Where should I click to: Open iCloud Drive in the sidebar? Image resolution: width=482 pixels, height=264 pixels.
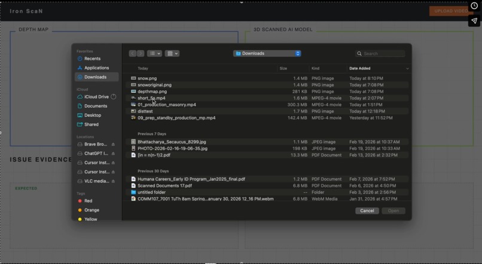pos(96,96)
